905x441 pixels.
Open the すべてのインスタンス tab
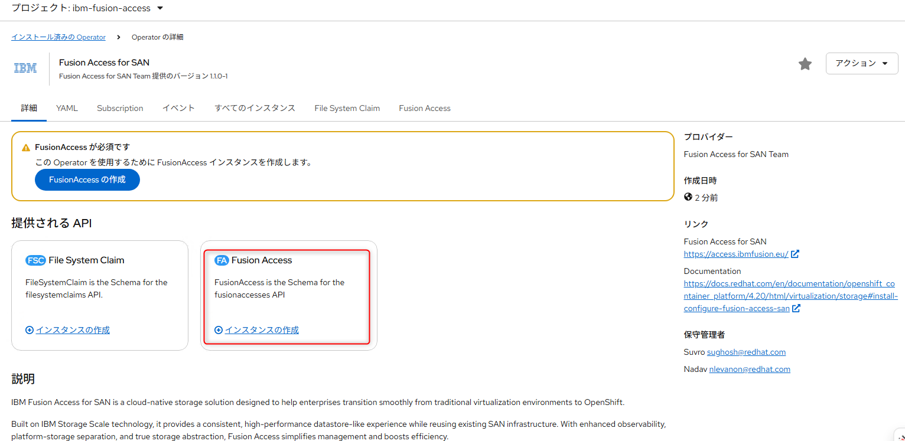pyautogui.click(x=255, y=108)
